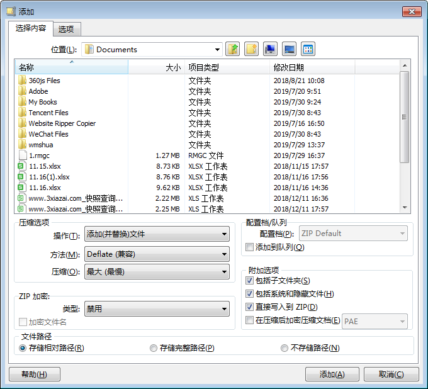This screenshot has width=428, height=389.
Task: Open the 位置 Documents location dropdown
Action: pyautogui.click(x=152, y=49)
